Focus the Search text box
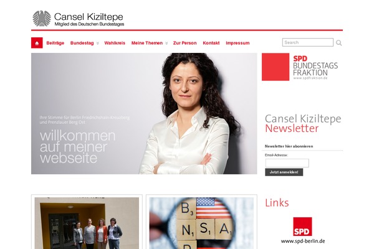This screenshot has height=249, width=374. (x=308, y=42)
